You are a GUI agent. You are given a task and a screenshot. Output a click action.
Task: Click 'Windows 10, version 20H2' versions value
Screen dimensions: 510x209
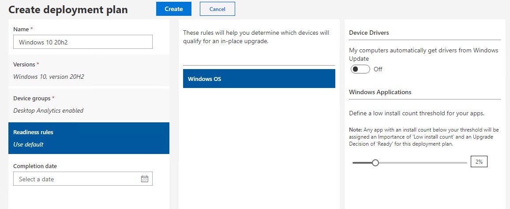pyautogui.click(x=49, y=77)
